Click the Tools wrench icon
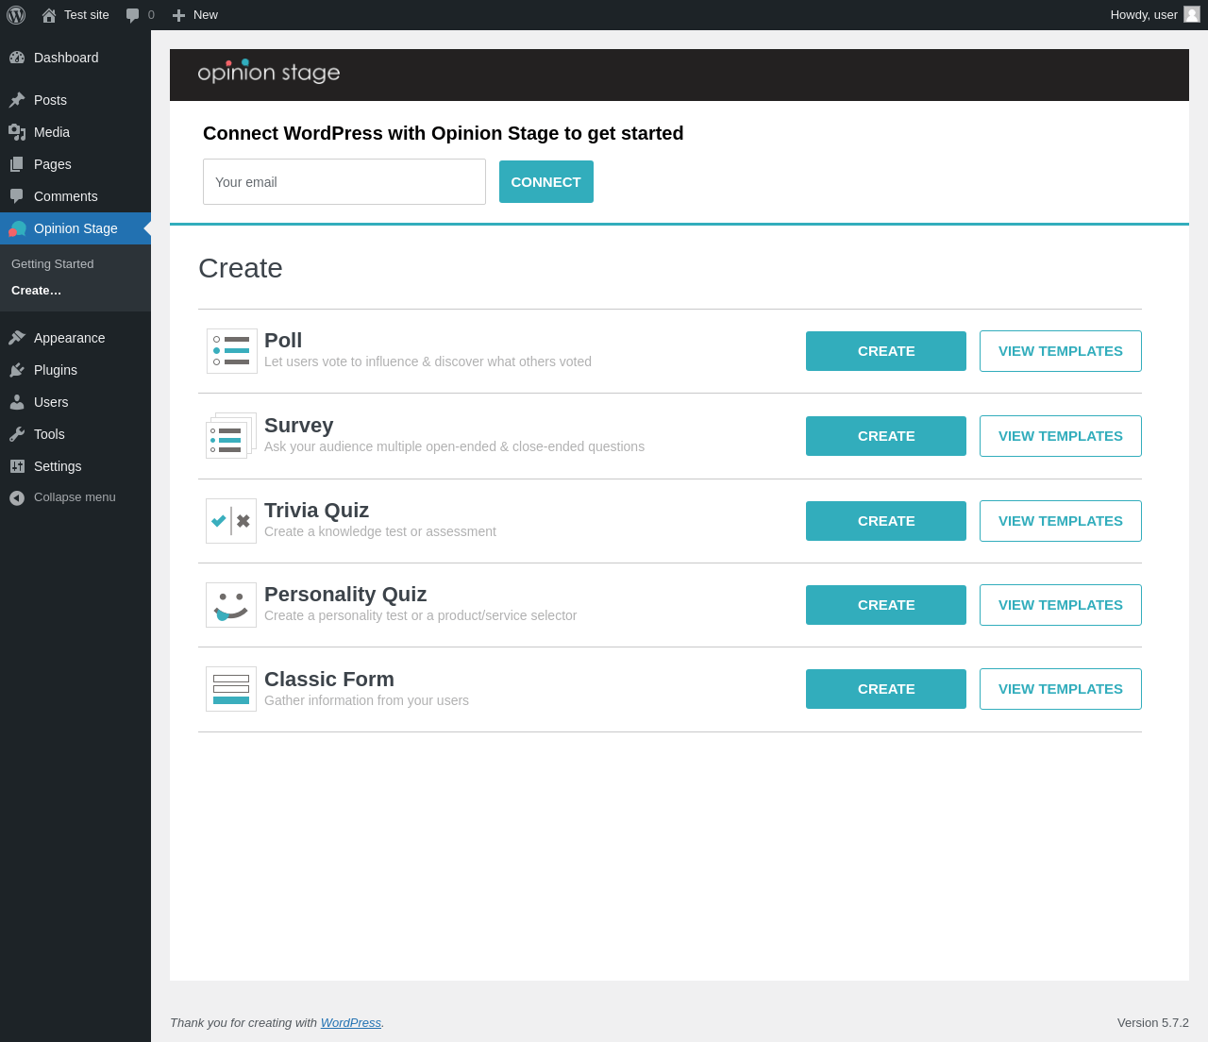The image size is (1208, 1042). [17, 434]
